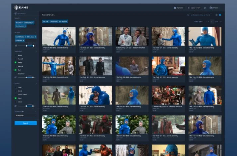Image resolution: width=237 pixels, height=156 pixels.
Task: Open thumbnail with explosion on grassy field
Action: [59, 95]
